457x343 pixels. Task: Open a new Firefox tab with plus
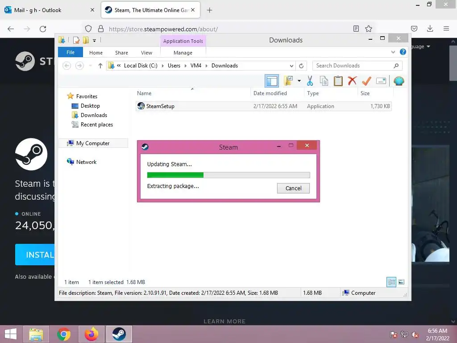pyautogui.click(x=209, y=10)
